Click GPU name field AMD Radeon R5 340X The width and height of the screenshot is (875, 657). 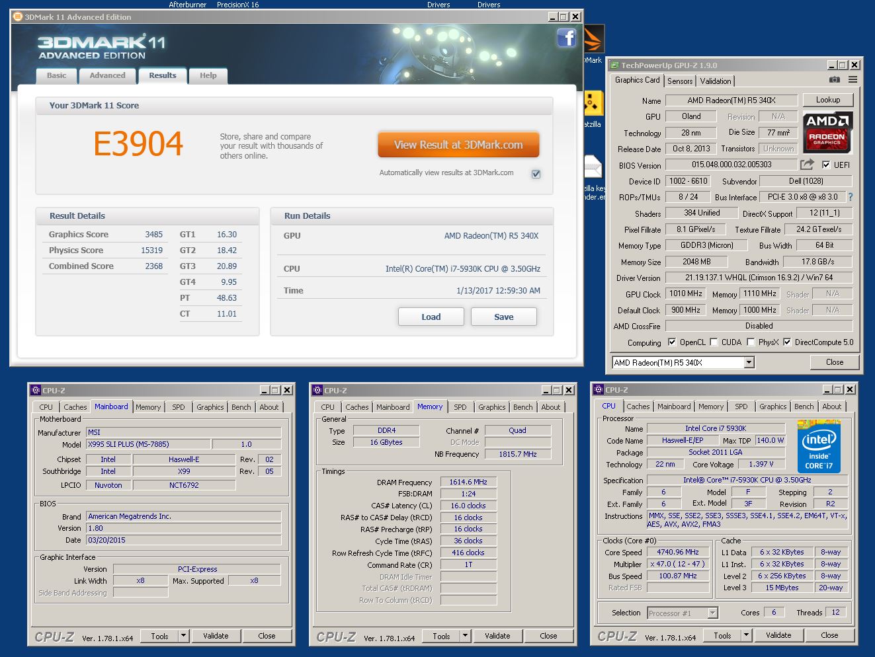pos(731,100)
